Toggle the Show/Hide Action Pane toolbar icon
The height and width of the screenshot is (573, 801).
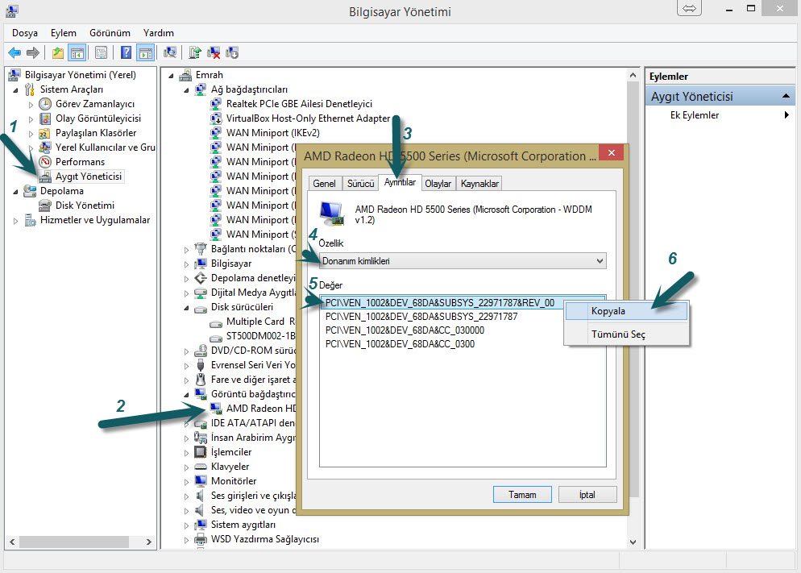(146, 52)
